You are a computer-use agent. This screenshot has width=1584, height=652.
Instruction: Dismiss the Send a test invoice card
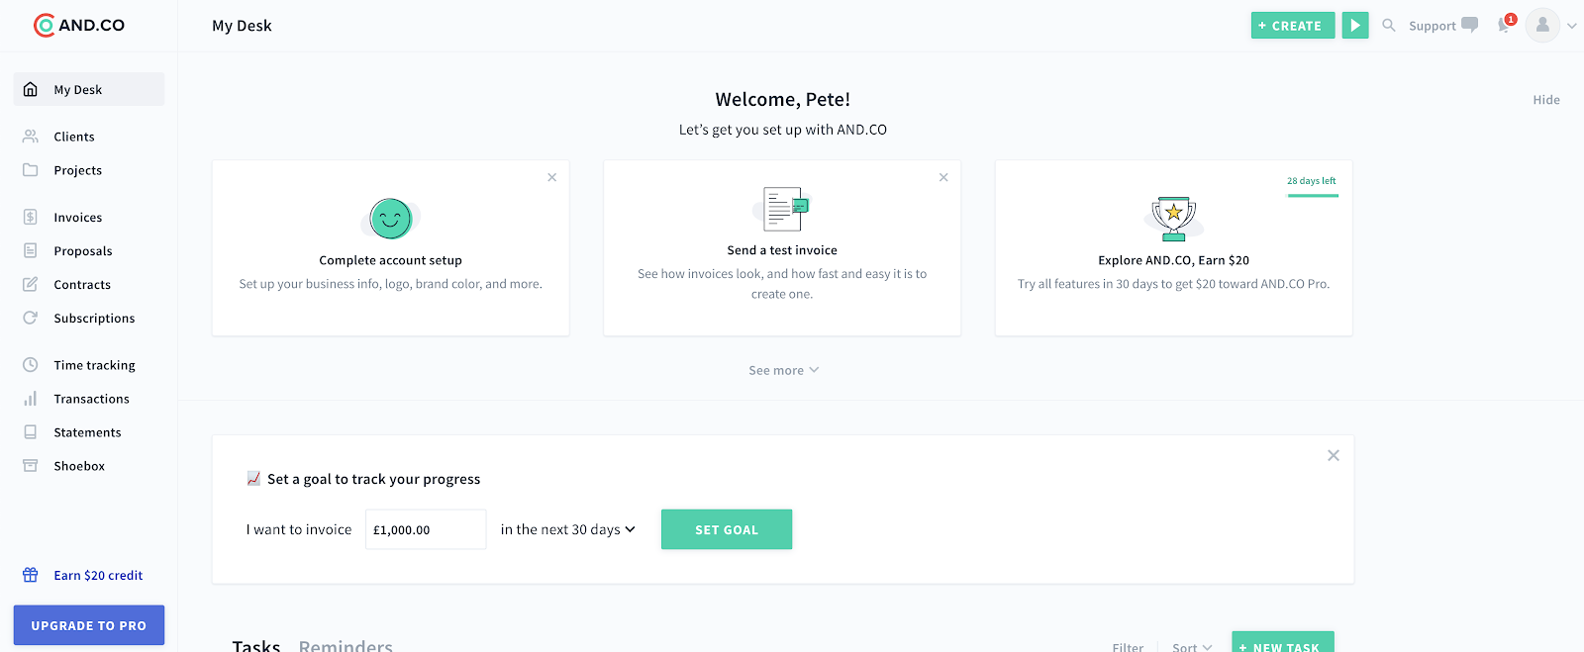[943, 177]
